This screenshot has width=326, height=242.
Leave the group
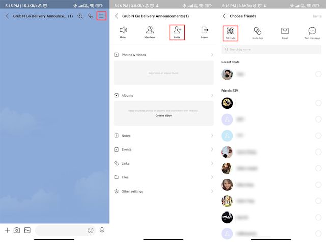204,33
